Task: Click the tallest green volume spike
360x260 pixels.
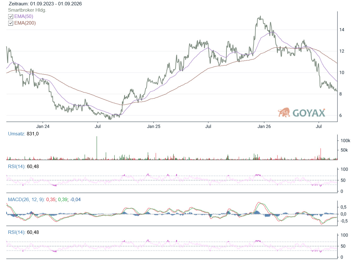Action: 97,148
